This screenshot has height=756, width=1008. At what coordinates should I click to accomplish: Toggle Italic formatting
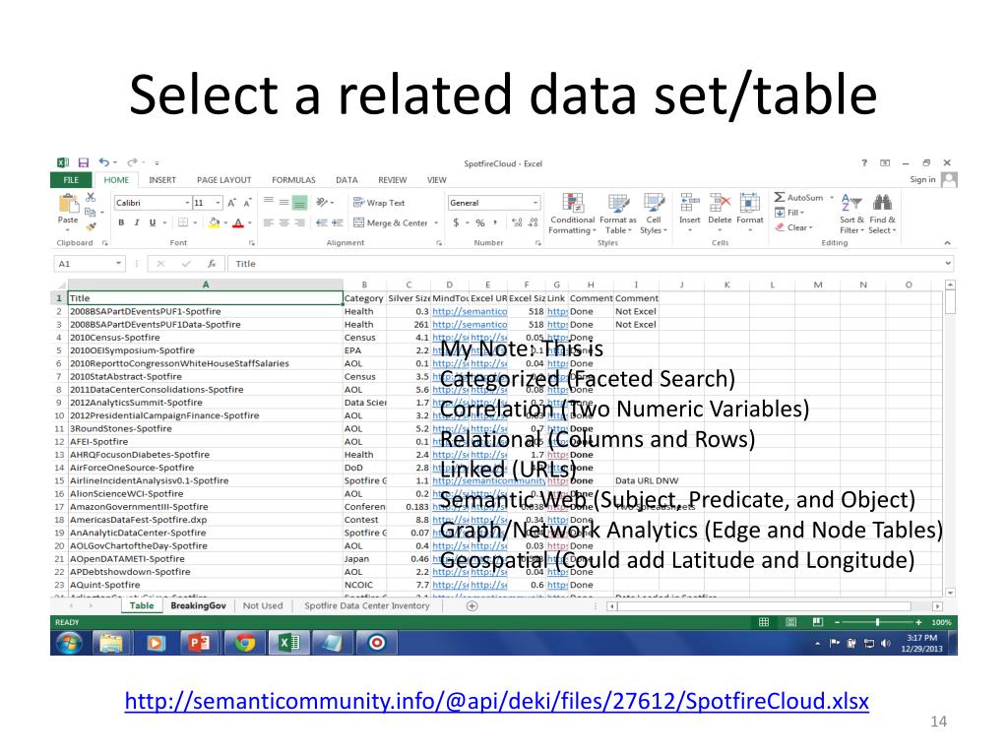136,222
